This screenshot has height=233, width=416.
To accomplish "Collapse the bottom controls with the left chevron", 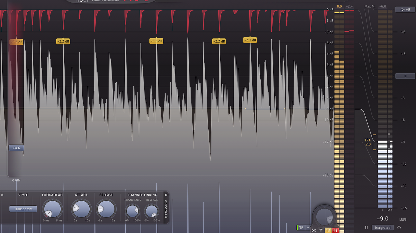I will [2, 195].
